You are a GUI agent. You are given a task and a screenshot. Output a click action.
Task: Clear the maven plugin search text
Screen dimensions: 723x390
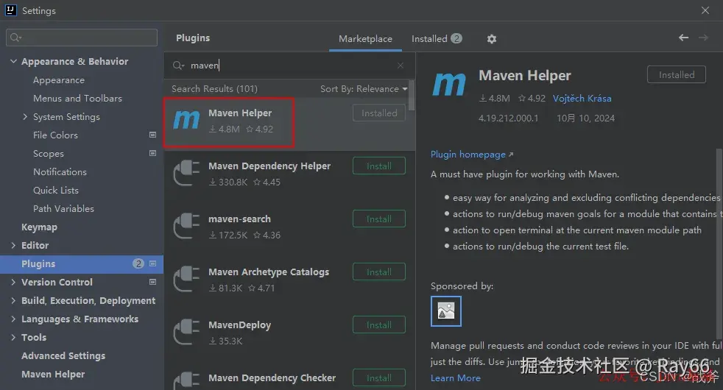(x=401, y=65)
